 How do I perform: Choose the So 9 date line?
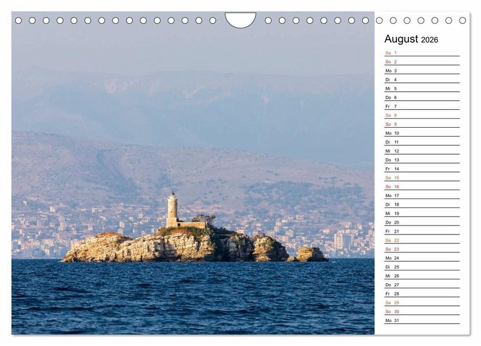[x=421, y=124]
